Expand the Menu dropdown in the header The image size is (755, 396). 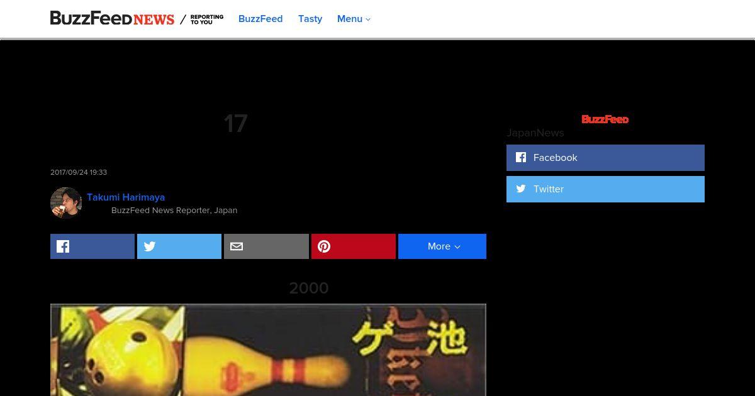(x=354, y=19)
